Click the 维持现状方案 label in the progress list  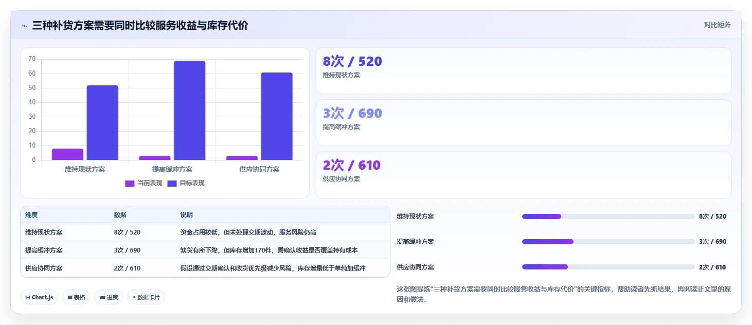click(415, 216)
